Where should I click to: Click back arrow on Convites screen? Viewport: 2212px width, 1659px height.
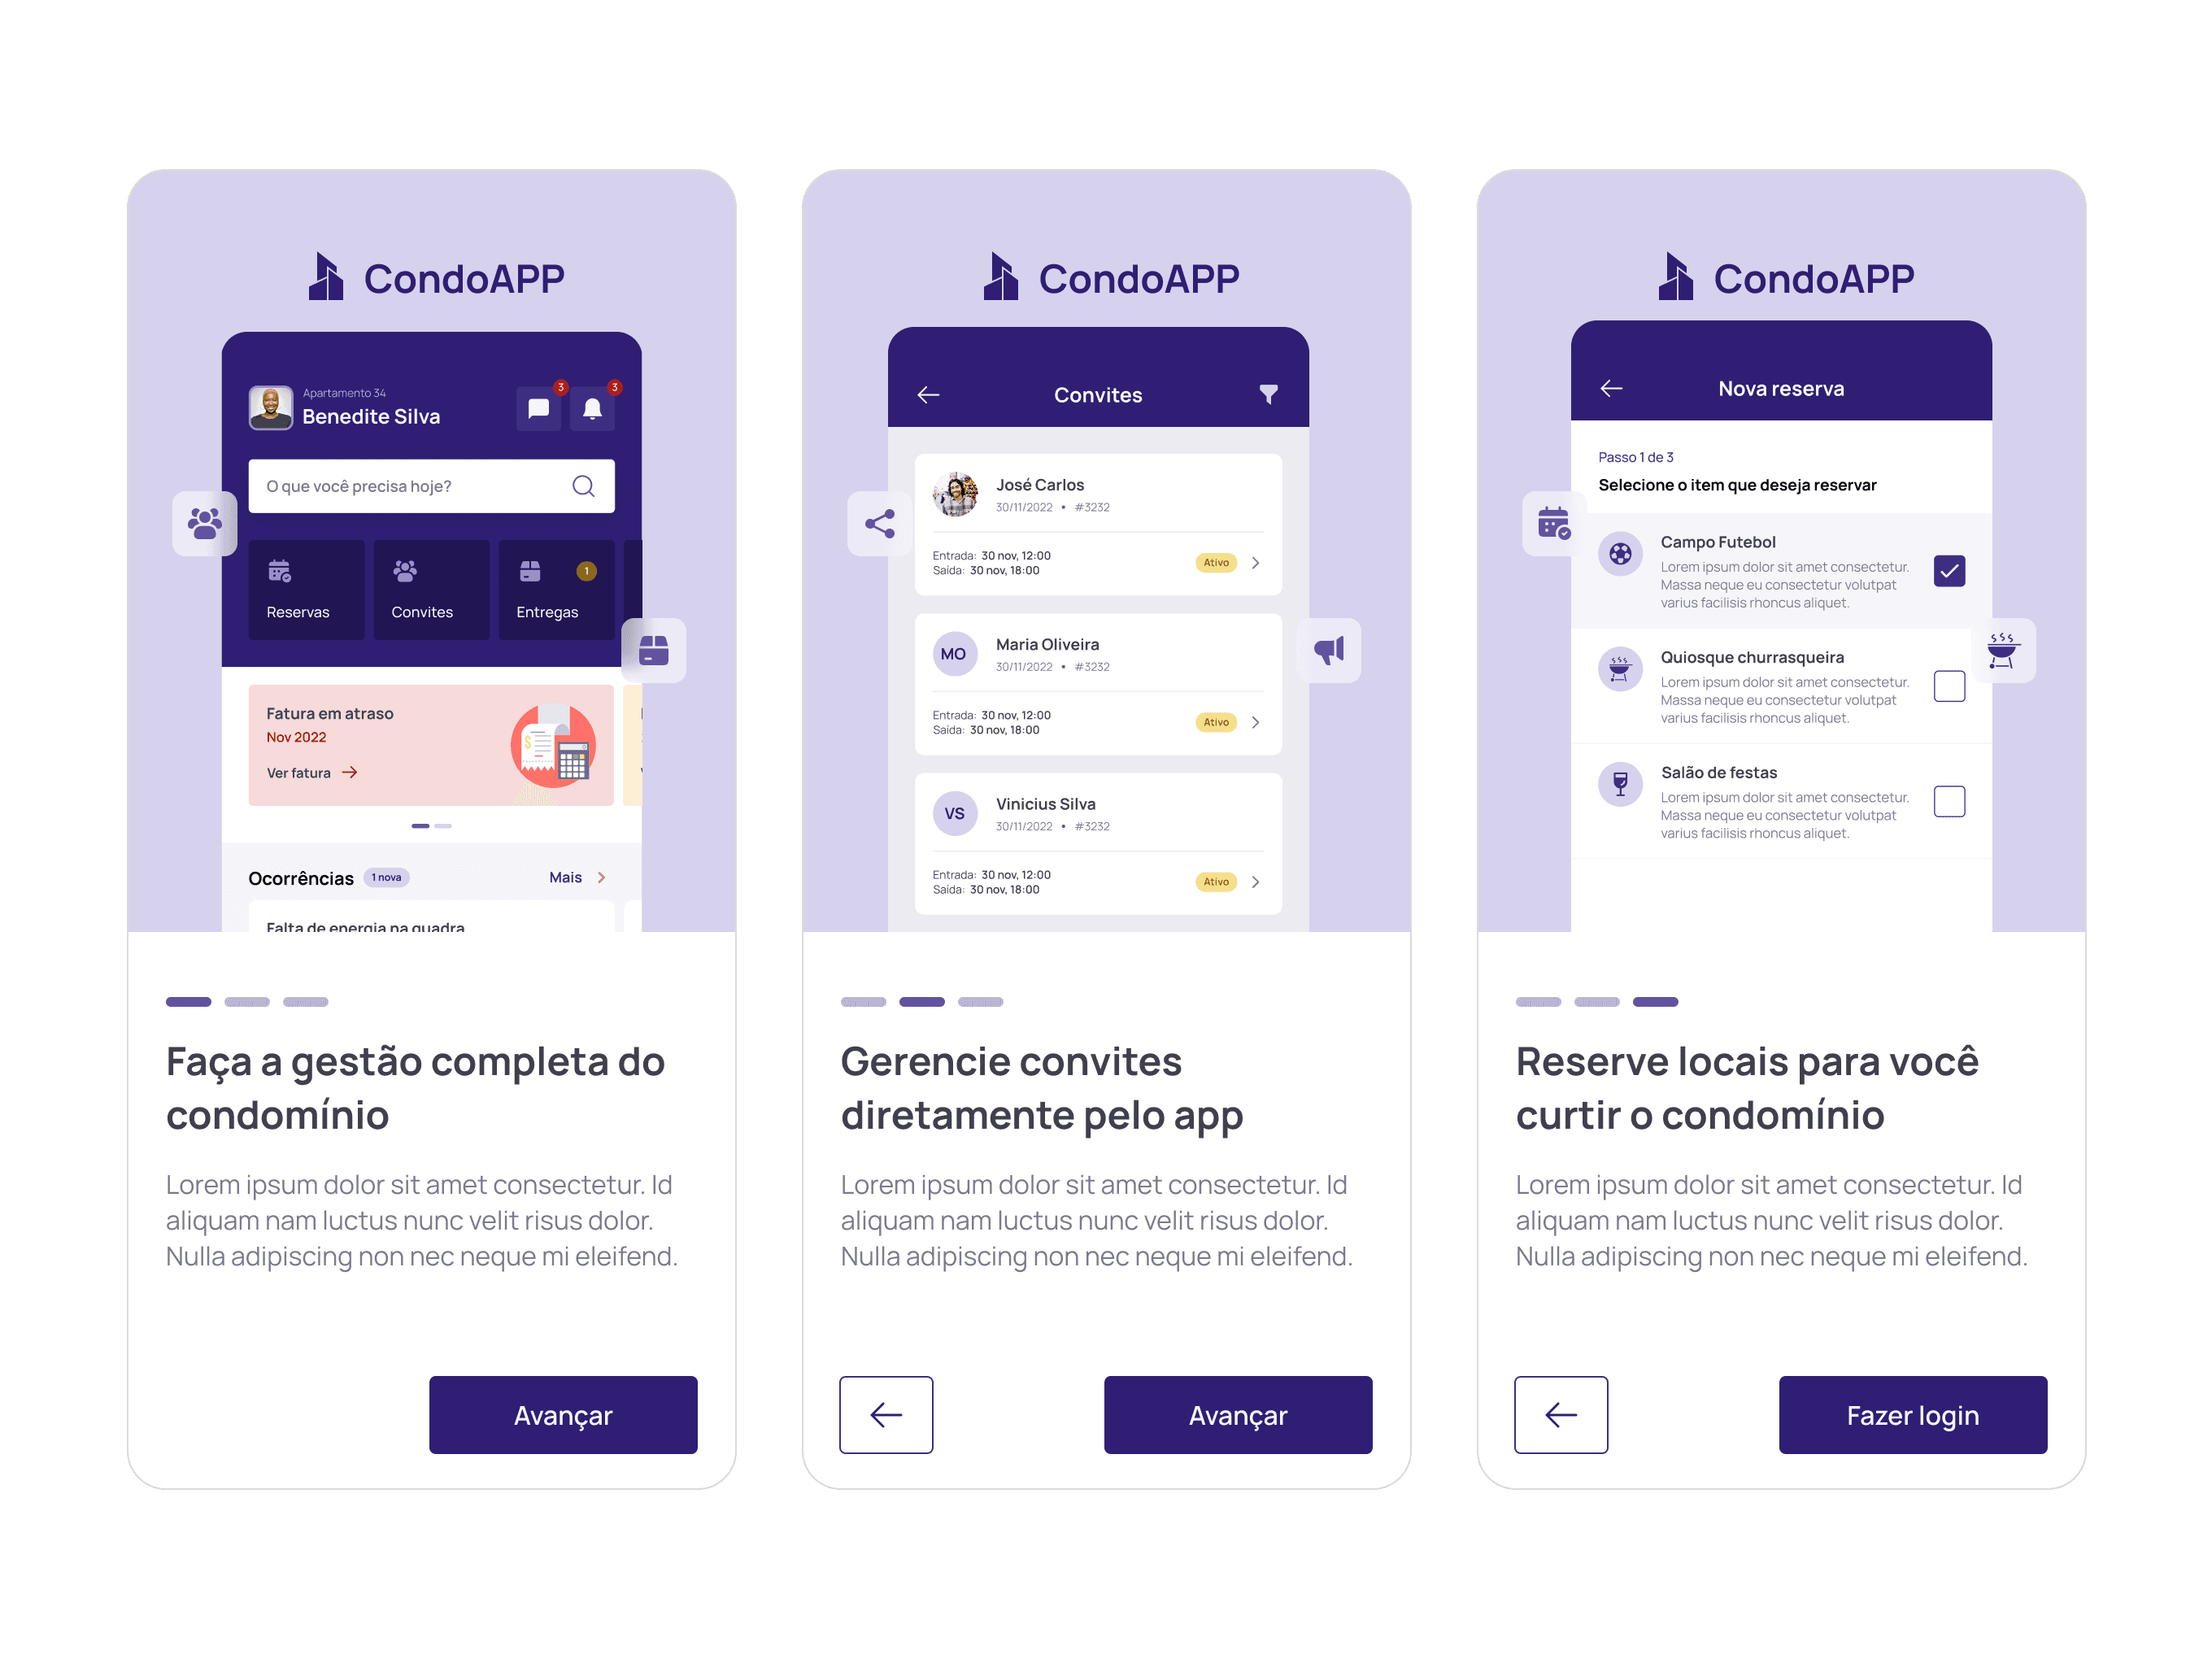point(925,390)
